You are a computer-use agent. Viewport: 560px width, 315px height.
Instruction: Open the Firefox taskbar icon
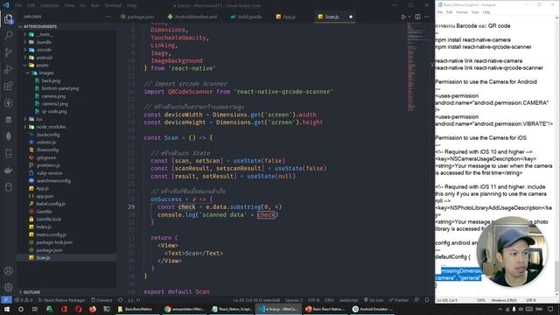tap(93, 309)
